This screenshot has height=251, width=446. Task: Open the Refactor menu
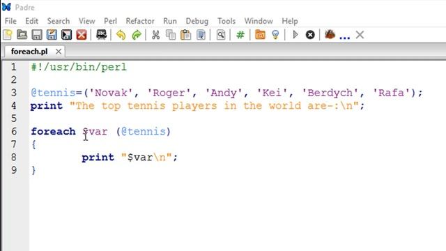140,21
